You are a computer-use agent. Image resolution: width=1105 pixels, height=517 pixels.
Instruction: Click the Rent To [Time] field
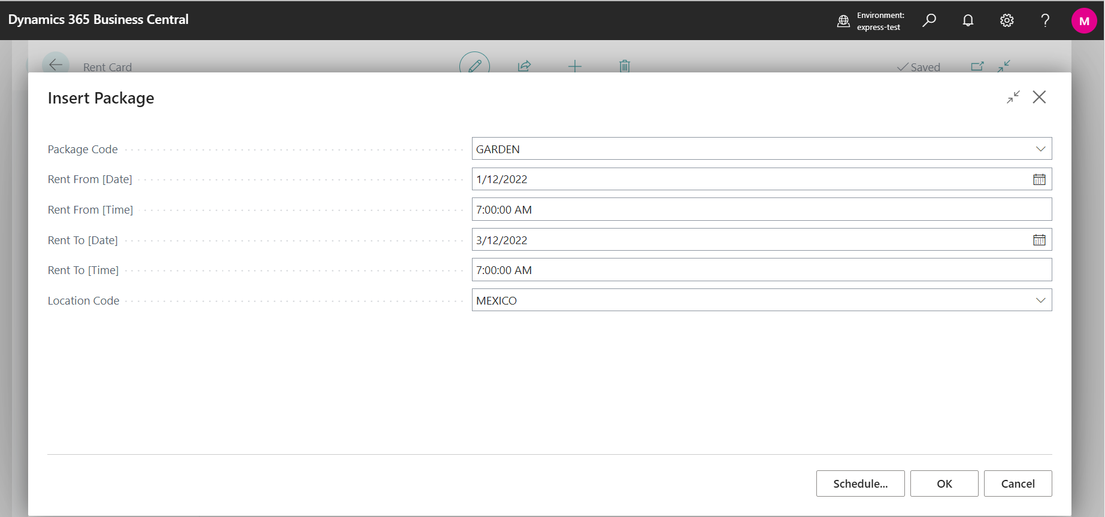point(761,270)
